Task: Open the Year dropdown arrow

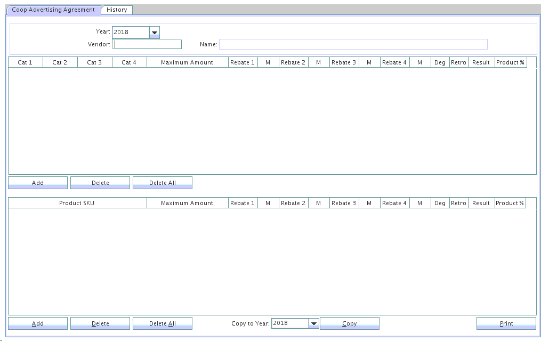Action: (155, 33)
